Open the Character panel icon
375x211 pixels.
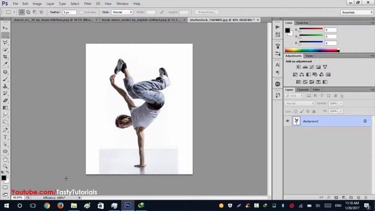[x=278, y=65]
